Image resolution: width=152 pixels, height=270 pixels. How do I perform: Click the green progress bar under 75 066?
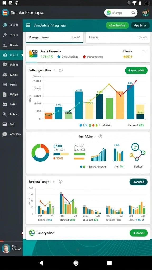click(80, 154)
